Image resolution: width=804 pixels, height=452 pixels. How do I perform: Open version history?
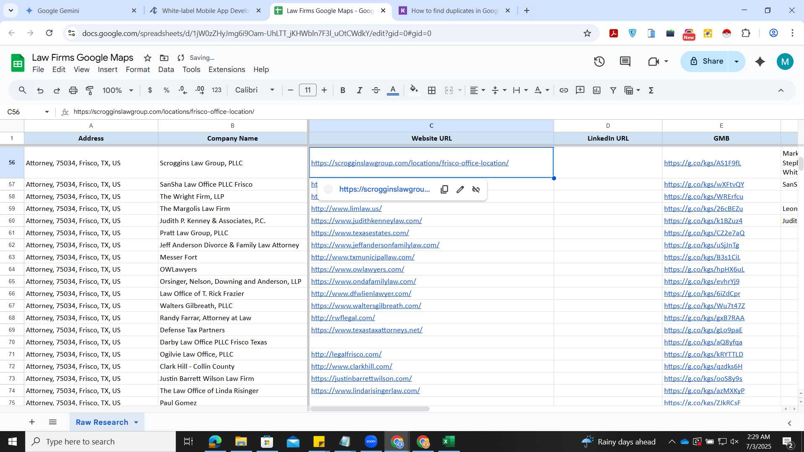pyautogui.click(x=599, y=62)
